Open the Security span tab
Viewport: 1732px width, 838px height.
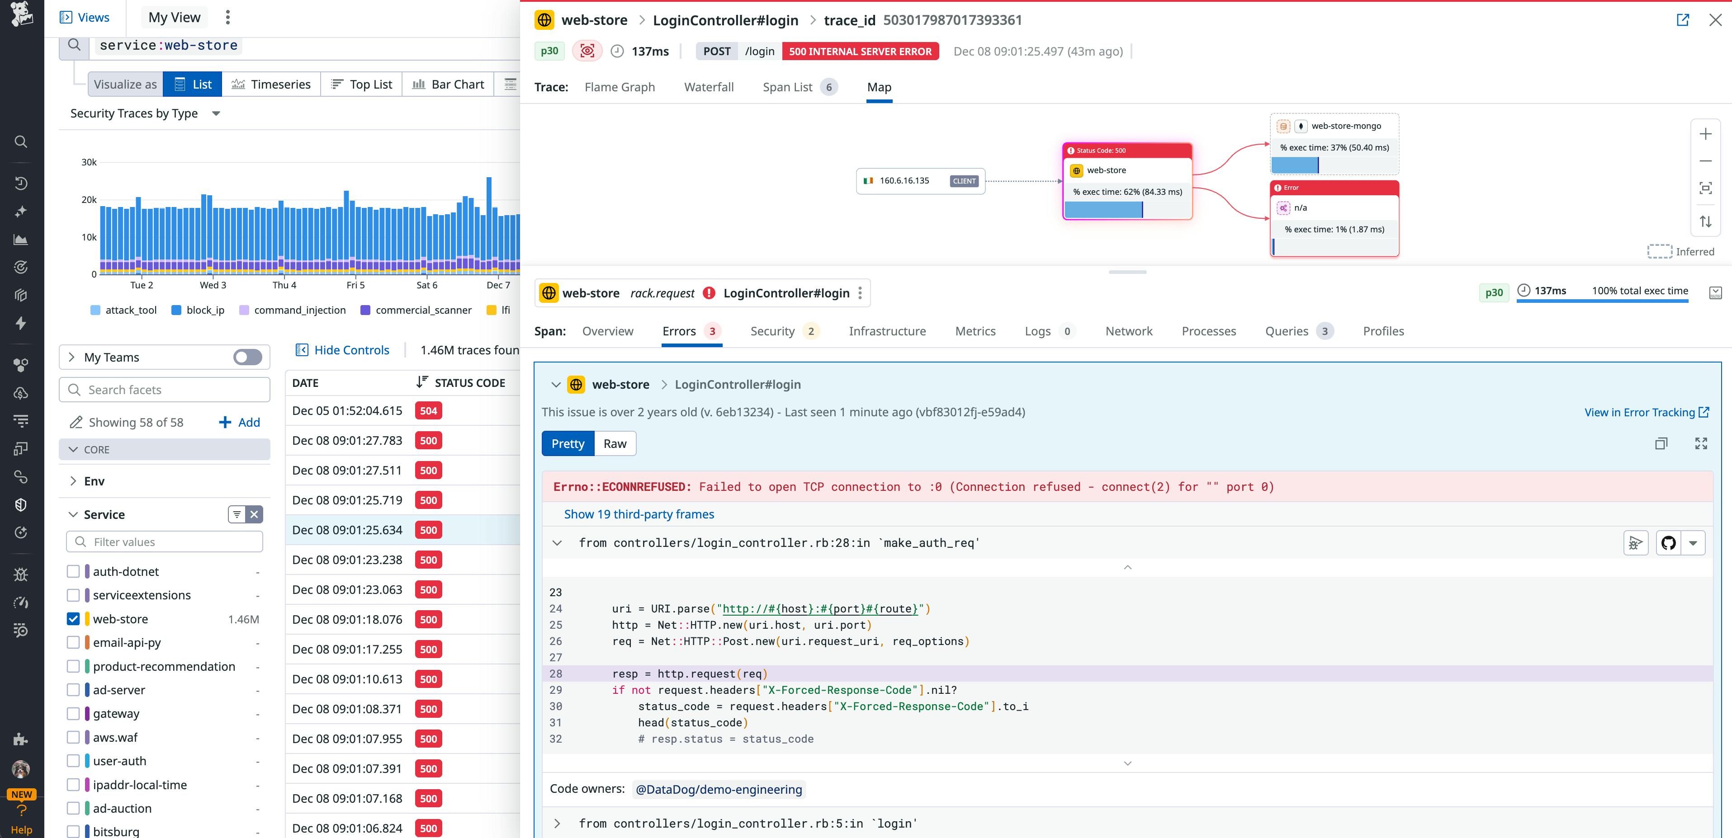coord(772,330)
